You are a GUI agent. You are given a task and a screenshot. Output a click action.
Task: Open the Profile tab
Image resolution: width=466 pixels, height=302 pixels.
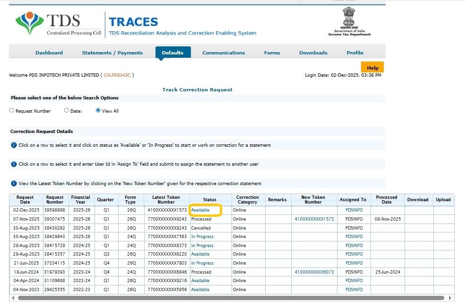click(355, 53)
